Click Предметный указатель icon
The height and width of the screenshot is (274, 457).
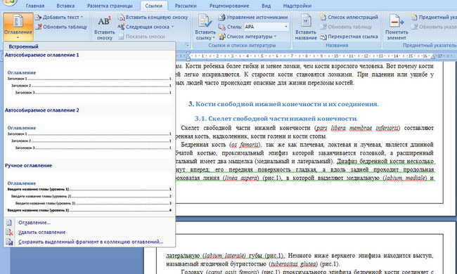414,18
